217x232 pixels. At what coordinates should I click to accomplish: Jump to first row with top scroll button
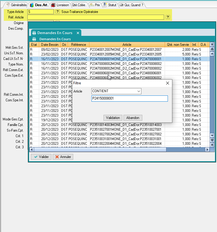click(x=212, y=45)
